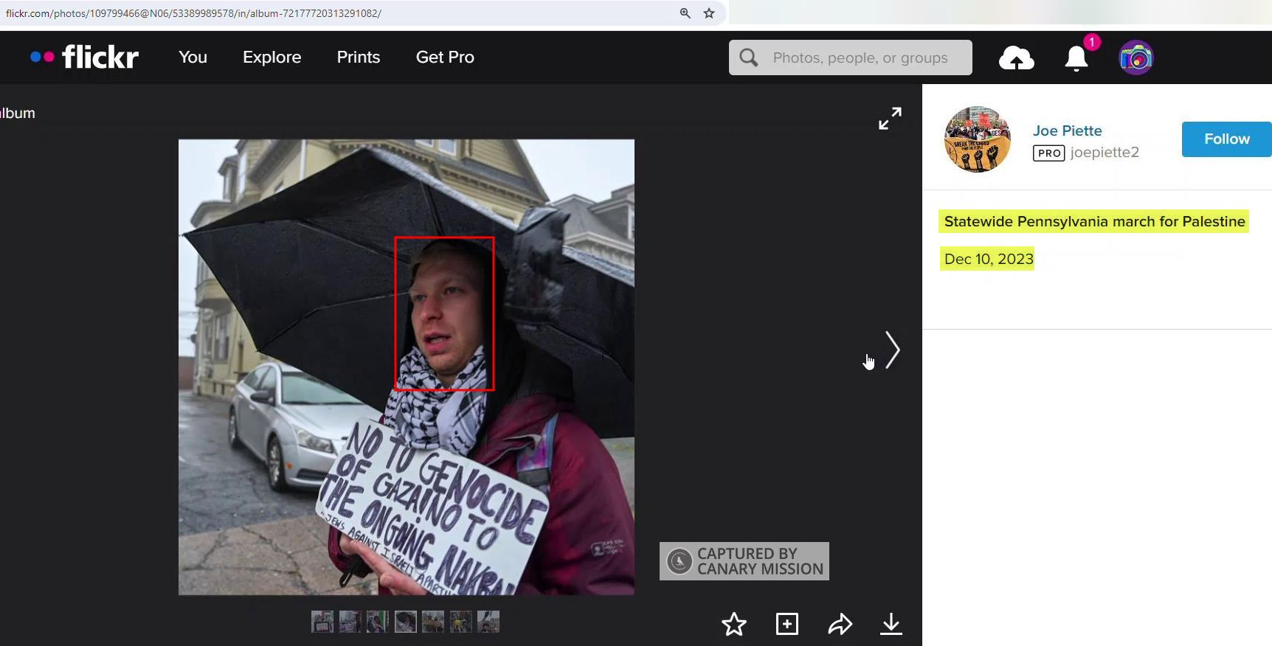Open the browser zoom magnifier icon
This screenshot has height=646, width=1272.
point(685,13)
